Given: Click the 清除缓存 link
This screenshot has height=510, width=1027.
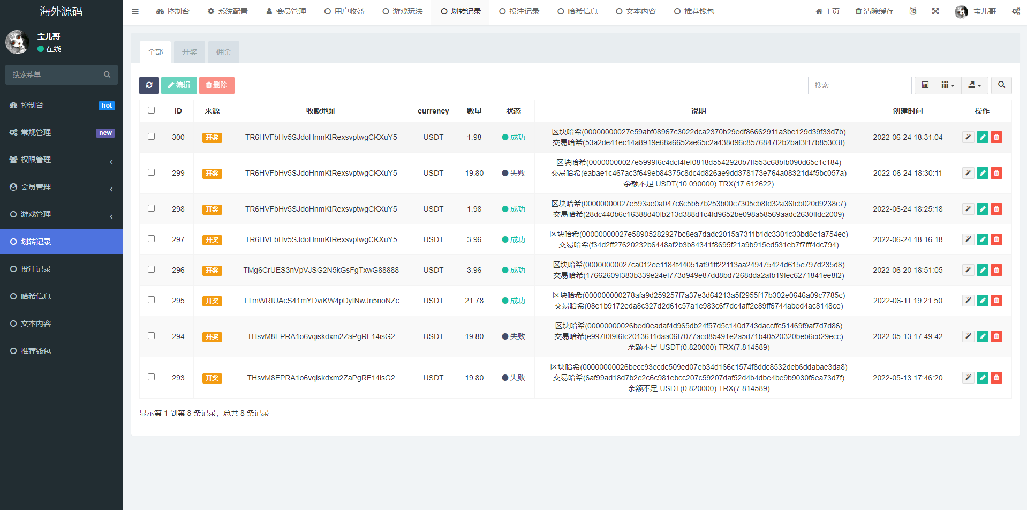Looking at the screenshot, I should [874, 11].
